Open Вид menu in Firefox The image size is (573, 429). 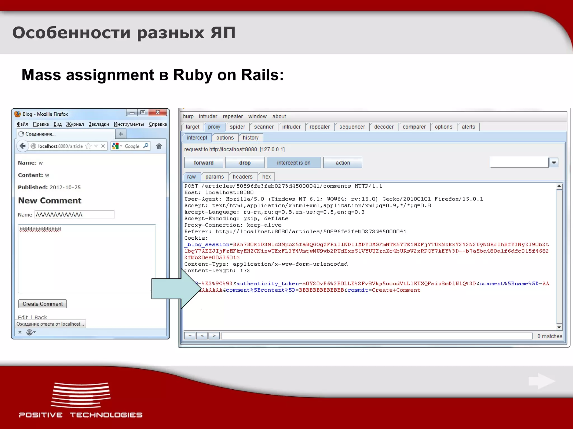click(58, 124)
